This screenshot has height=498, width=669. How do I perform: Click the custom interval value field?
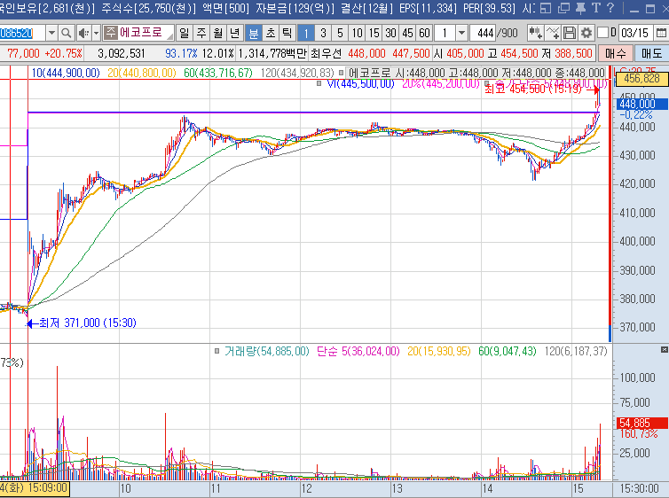click(445, 33)
